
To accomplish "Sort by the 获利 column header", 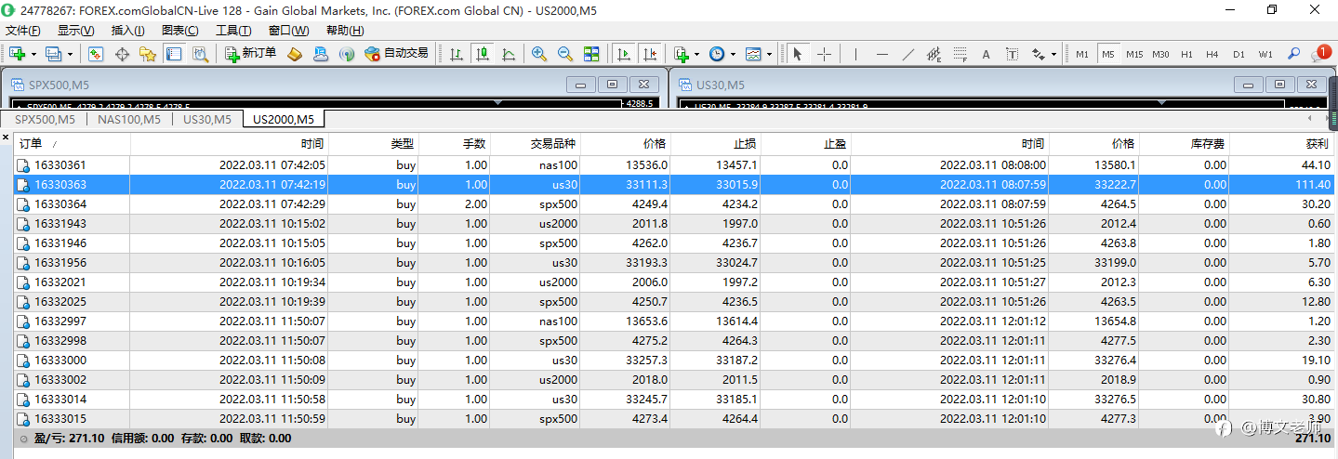I will click(1317, 144).
